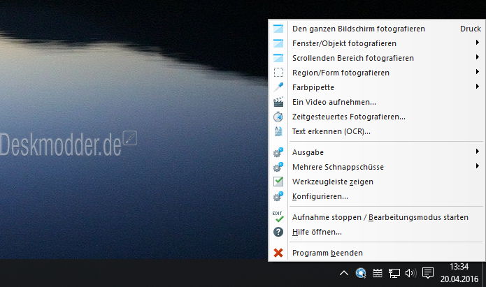Click the red X quit icon

(278, 253)
